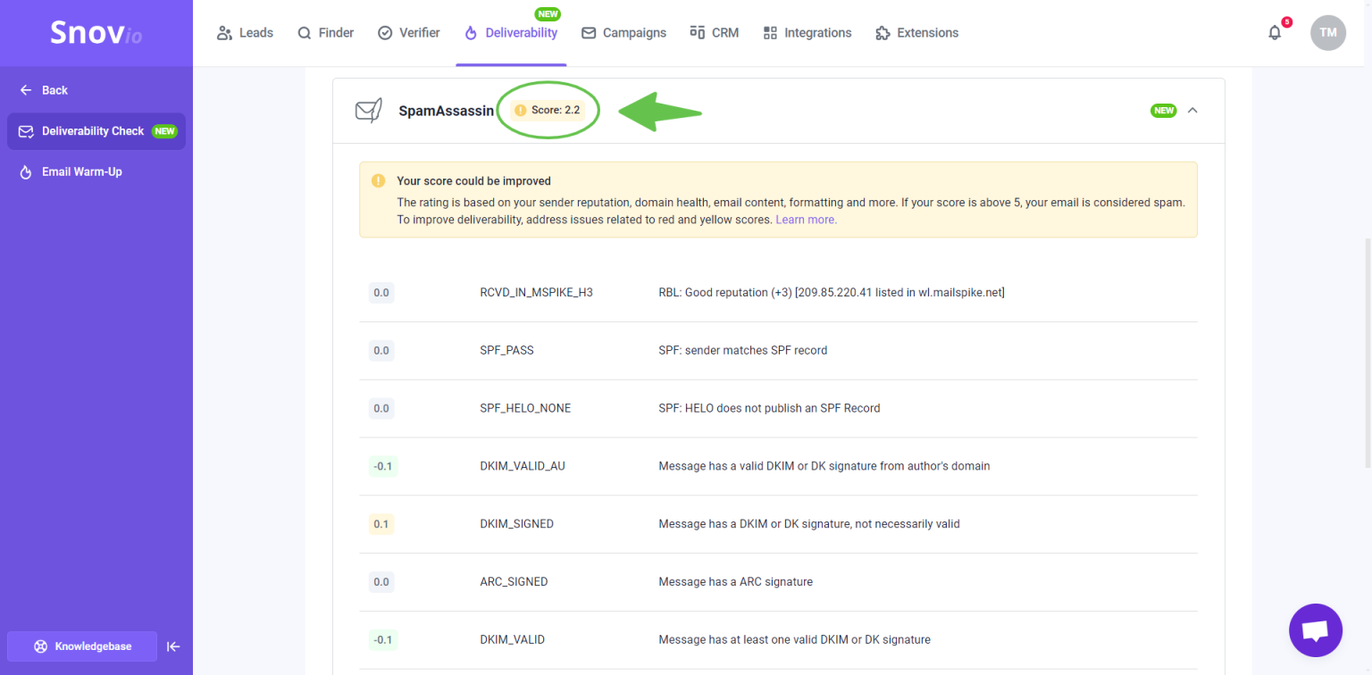
Task: Click 'SPF: HELO does not publish' description
Action: 769,409
